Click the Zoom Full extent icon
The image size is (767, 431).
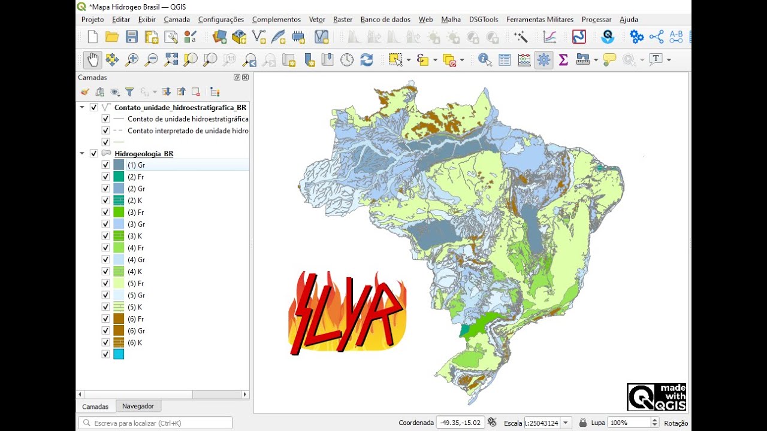point(171,60)
